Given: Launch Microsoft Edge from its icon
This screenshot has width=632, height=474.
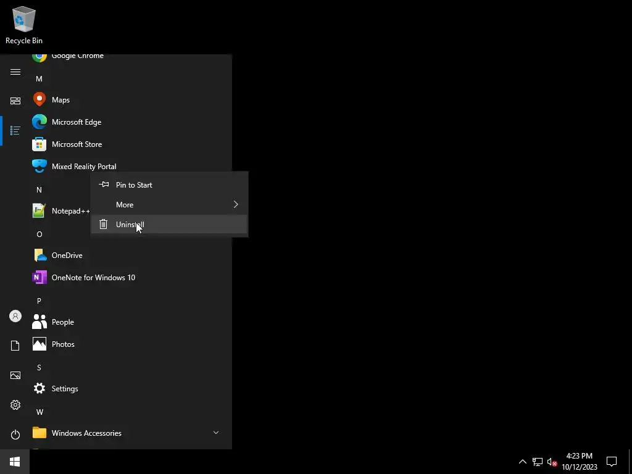Looking at the screenshot, I should pyautogui.click(x=39, y=122).
